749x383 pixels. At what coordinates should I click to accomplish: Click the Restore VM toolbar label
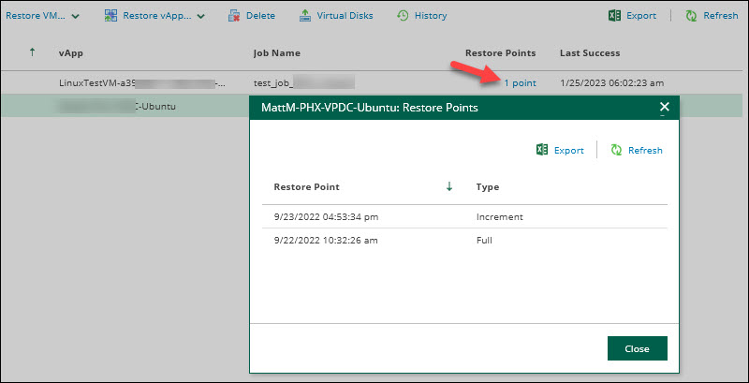pyautogui.click(x=36, y=16)
